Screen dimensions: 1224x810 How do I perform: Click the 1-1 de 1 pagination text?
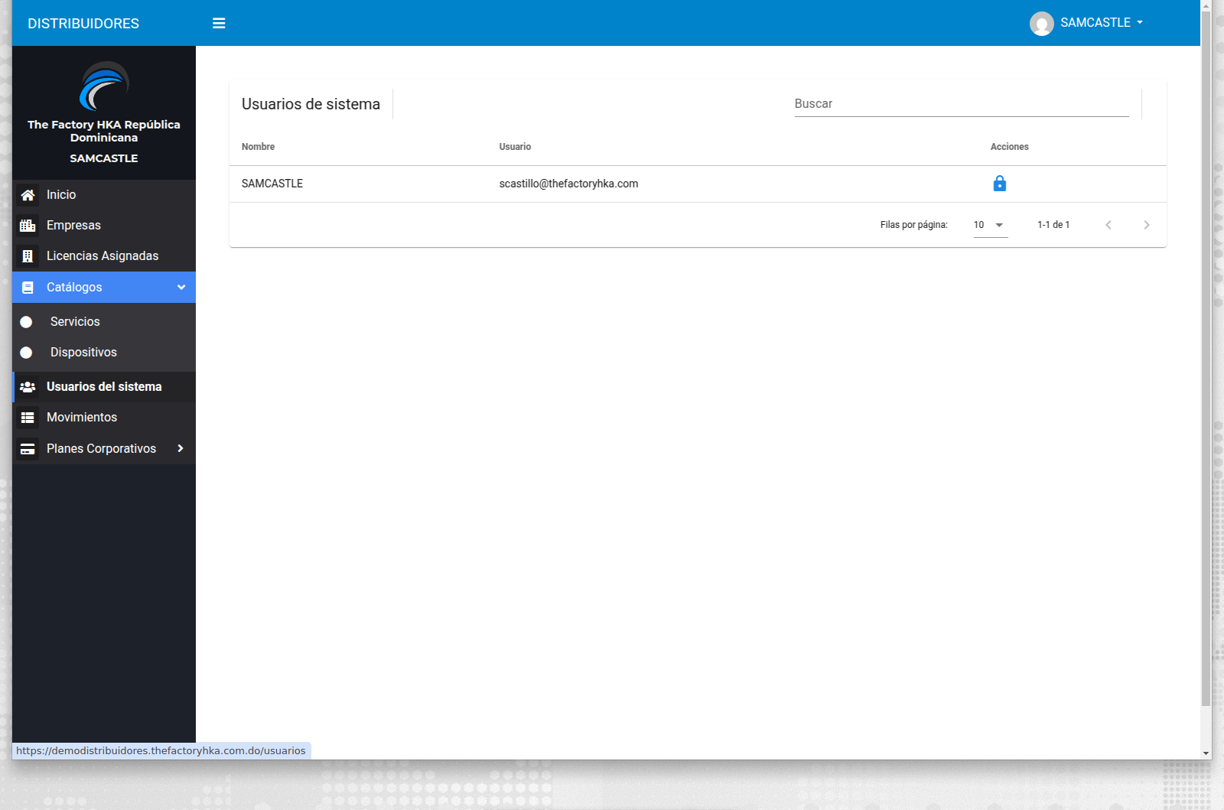[x=1053, y=225]
